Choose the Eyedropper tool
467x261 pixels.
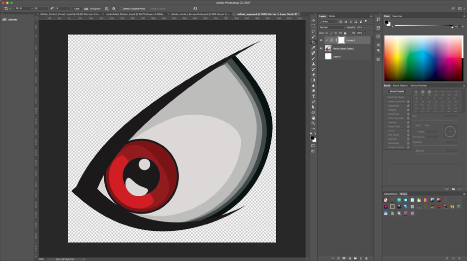(x=313, y=47)
